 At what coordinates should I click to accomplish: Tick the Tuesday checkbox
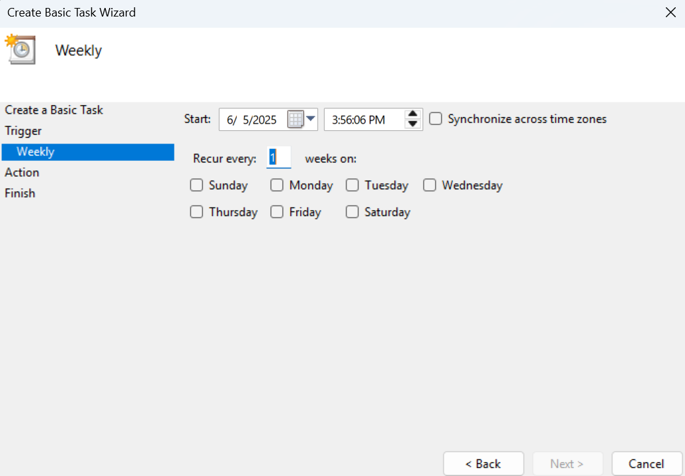click(352, 186)
